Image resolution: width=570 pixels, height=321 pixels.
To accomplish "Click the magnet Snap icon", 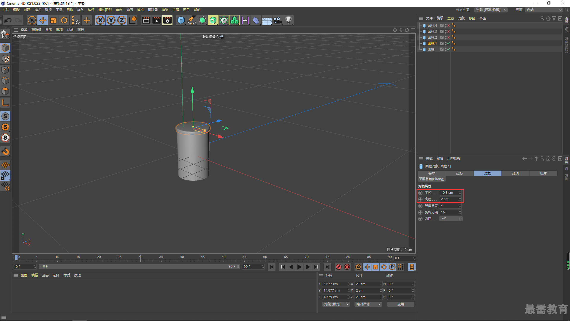I will 5,152.
